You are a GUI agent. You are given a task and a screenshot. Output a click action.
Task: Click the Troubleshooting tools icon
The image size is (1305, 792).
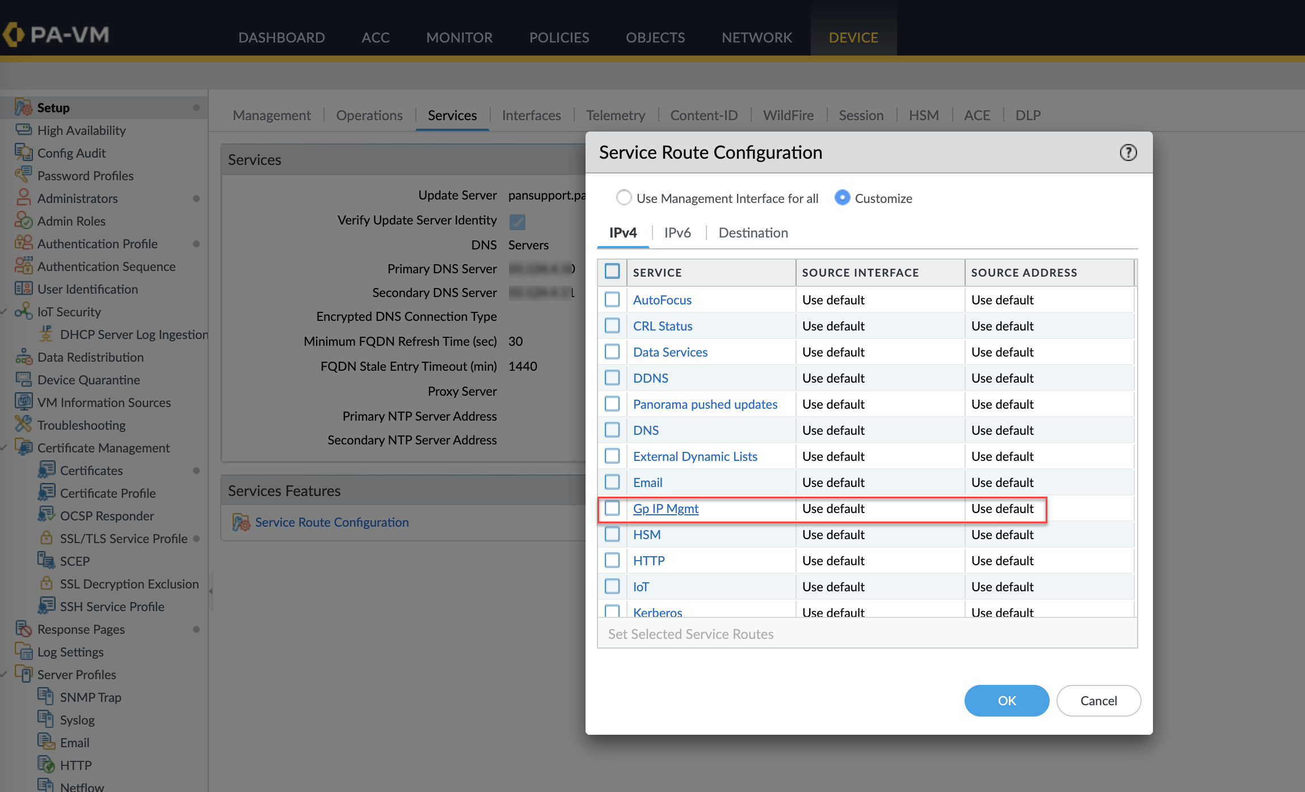coord(23,424)
